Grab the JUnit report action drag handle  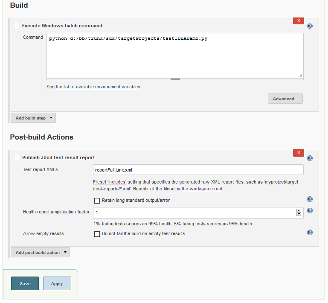point(17,157)
